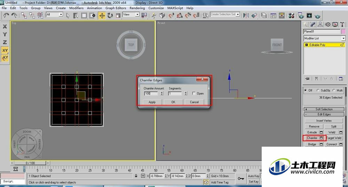The image size is (348, 187).
Task: Click the Align tool icon
Action: (254, 16)
